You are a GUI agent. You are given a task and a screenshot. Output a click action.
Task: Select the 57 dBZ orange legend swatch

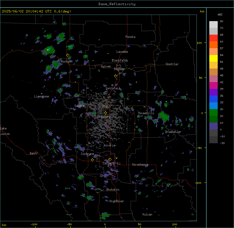tap(213, 45)
